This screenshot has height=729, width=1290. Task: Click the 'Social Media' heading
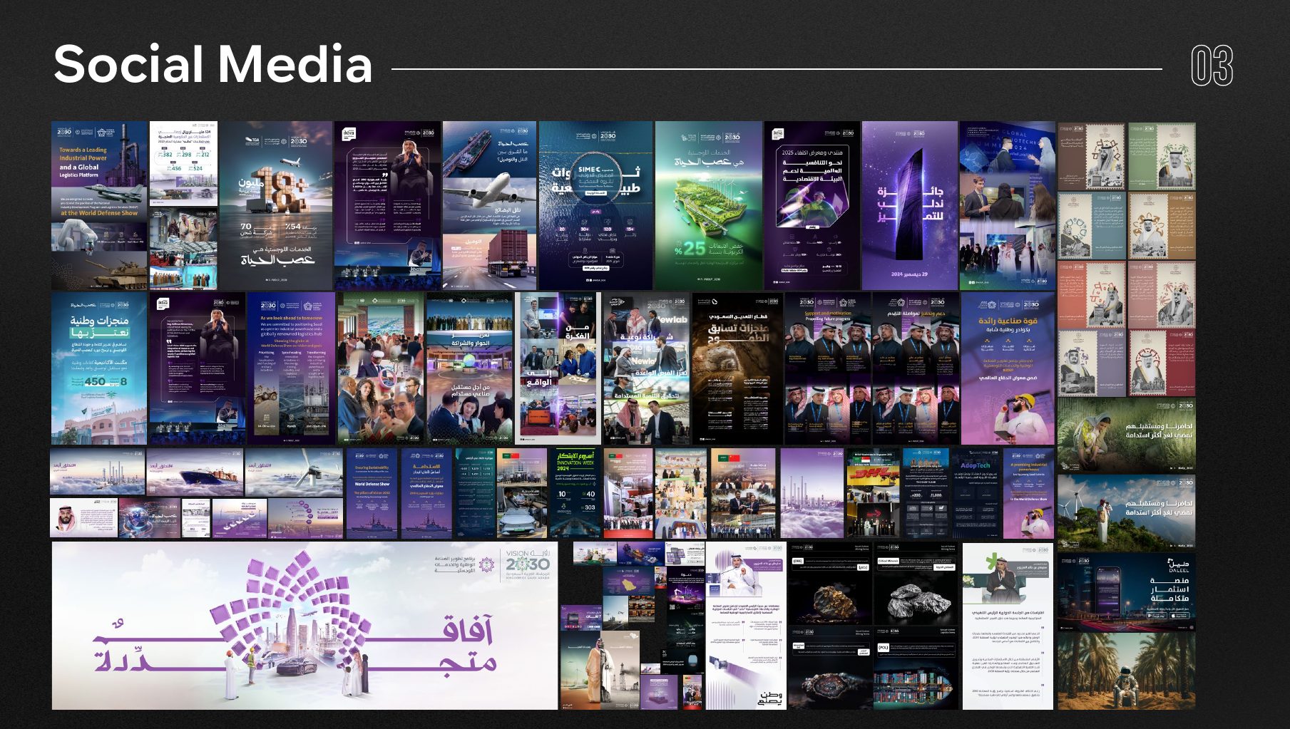click(213, 64)
